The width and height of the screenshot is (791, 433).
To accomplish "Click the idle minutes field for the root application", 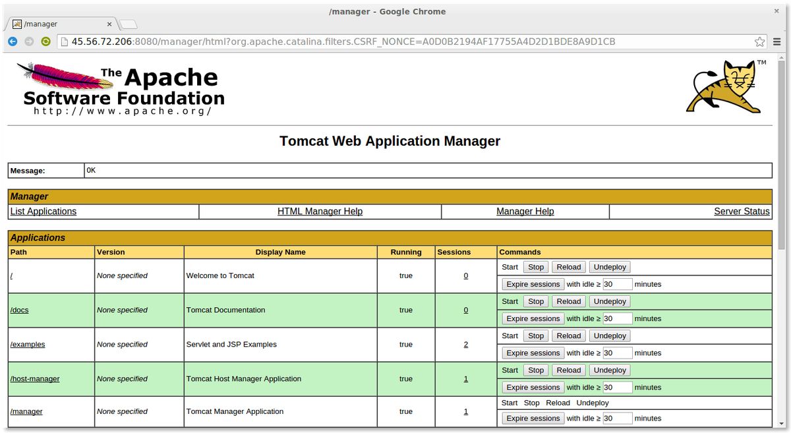I will [x=618, y=284].
